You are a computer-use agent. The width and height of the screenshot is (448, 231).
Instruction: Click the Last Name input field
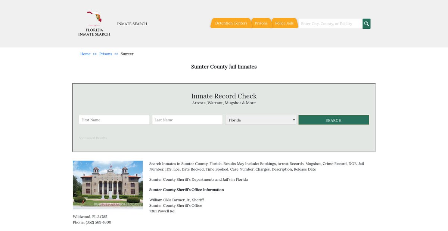[x=187, y=120]
